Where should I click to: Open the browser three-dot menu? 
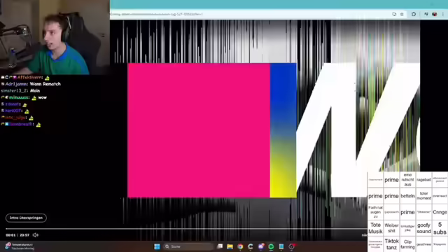443,14
